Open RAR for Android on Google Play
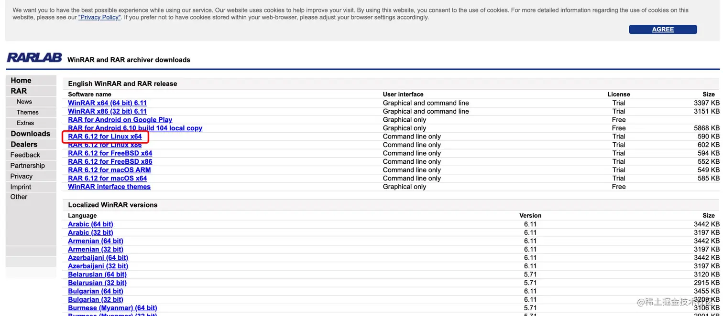Screen dimensions: 723x316 [x=120, y=120]
